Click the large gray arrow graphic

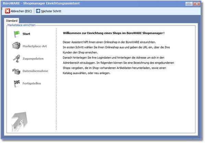[x=20, y=122]
